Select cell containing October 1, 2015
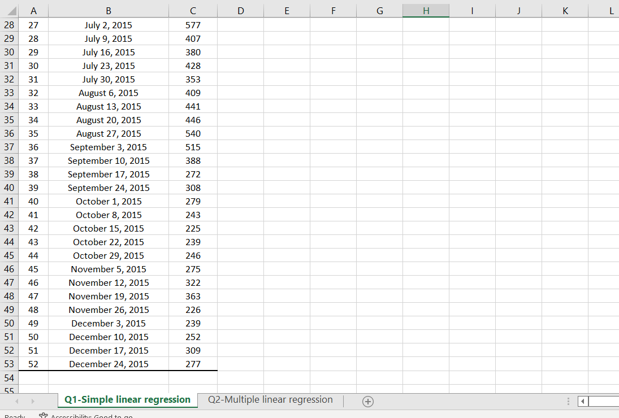 point(108,201)
